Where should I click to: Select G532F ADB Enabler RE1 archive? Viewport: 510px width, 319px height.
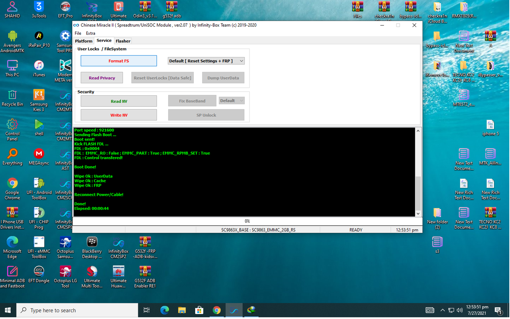145,277
